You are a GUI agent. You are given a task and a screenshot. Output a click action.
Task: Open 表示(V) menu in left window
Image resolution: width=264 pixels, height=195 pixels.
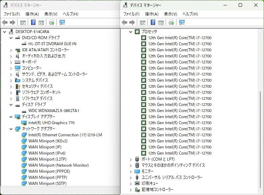51,14
